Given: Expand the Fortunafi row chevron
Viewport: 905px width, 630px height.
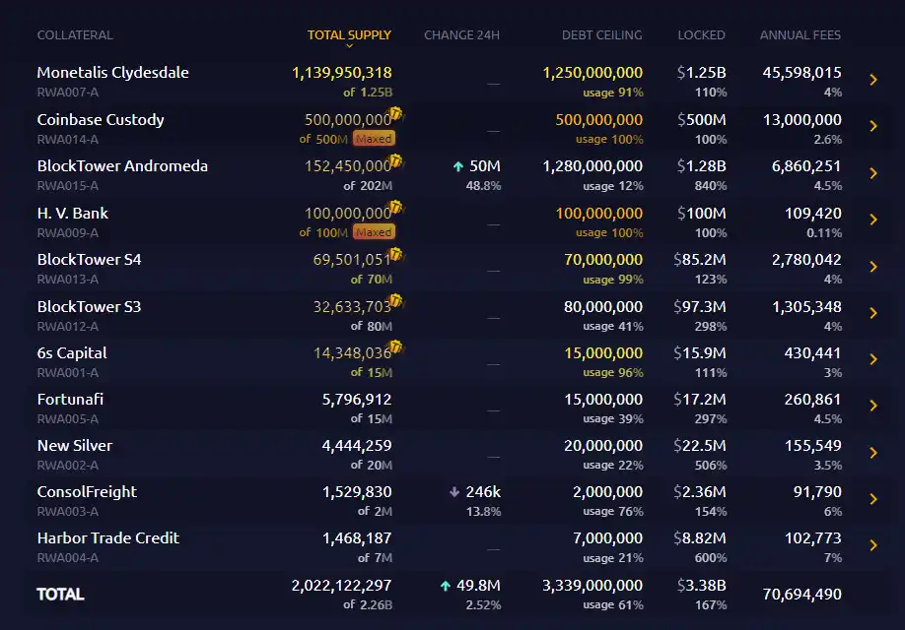Looking at the screenshot, I should [x=873, y=406].
